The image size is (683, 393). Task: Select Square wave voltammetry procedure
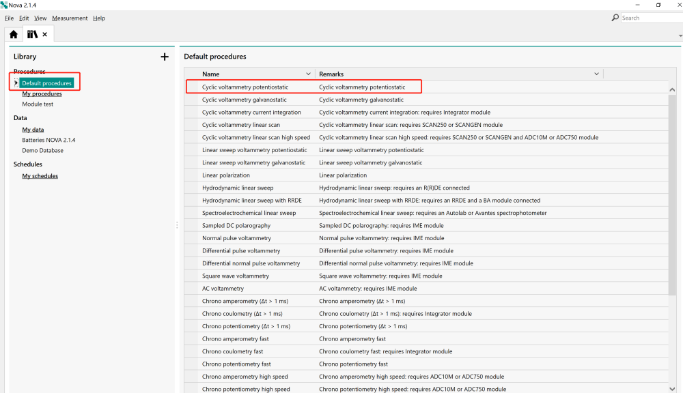tap(236, 276)
